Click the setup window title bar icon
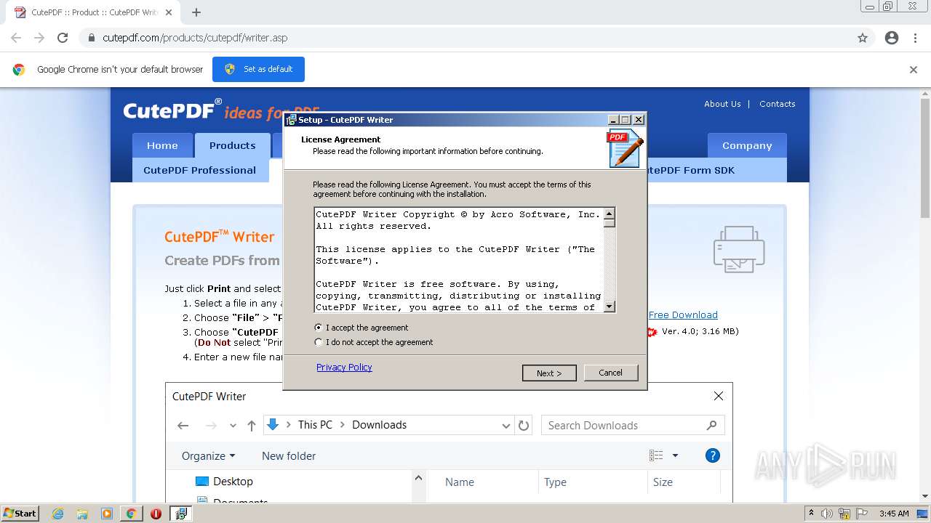Screen dimensions: 931x523 pos(291,120)
